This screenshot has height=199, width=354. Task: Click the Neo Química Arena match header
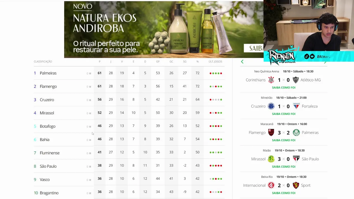[283, 71]
